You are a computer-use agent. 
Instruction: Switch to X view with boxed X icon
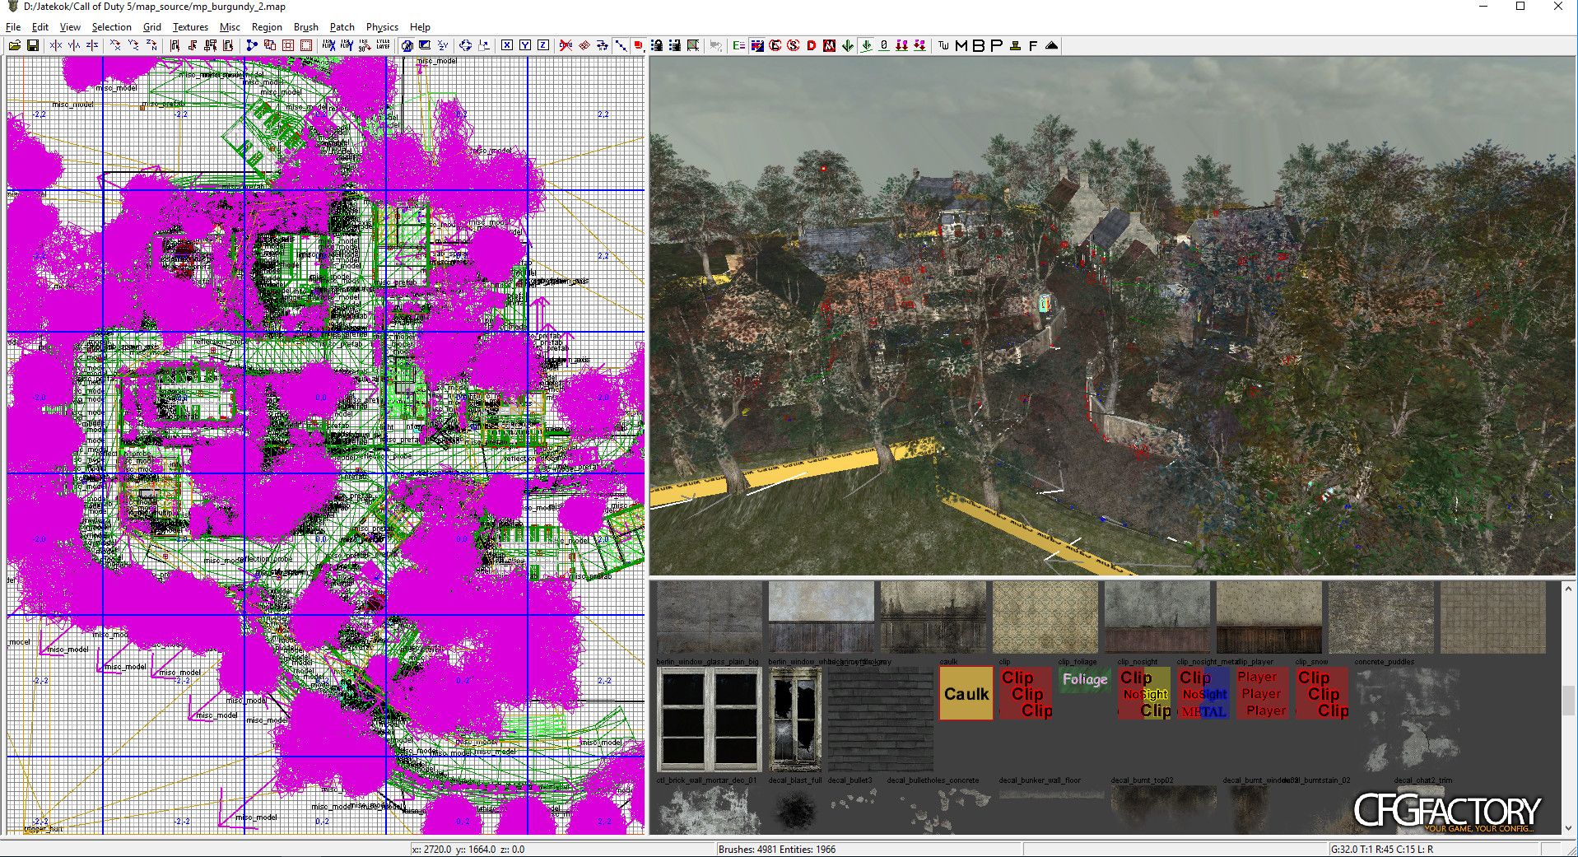coord(507,46)
